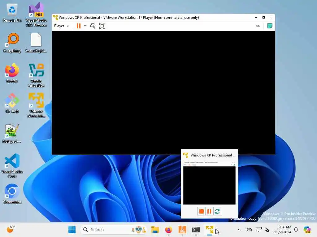Select the Chromium desktop shortcut
Image resolution: width=317 pixels, height=237 pixels.
pos(12,194)
